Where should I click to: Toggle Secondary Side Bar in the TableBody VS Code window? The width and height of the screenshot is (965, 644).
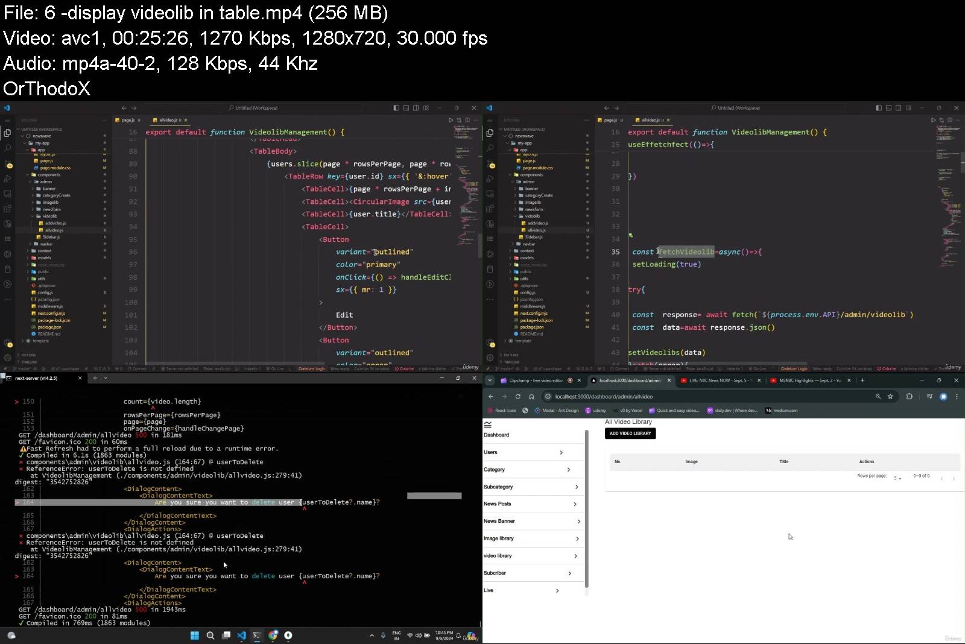click(x=416, y=108)
